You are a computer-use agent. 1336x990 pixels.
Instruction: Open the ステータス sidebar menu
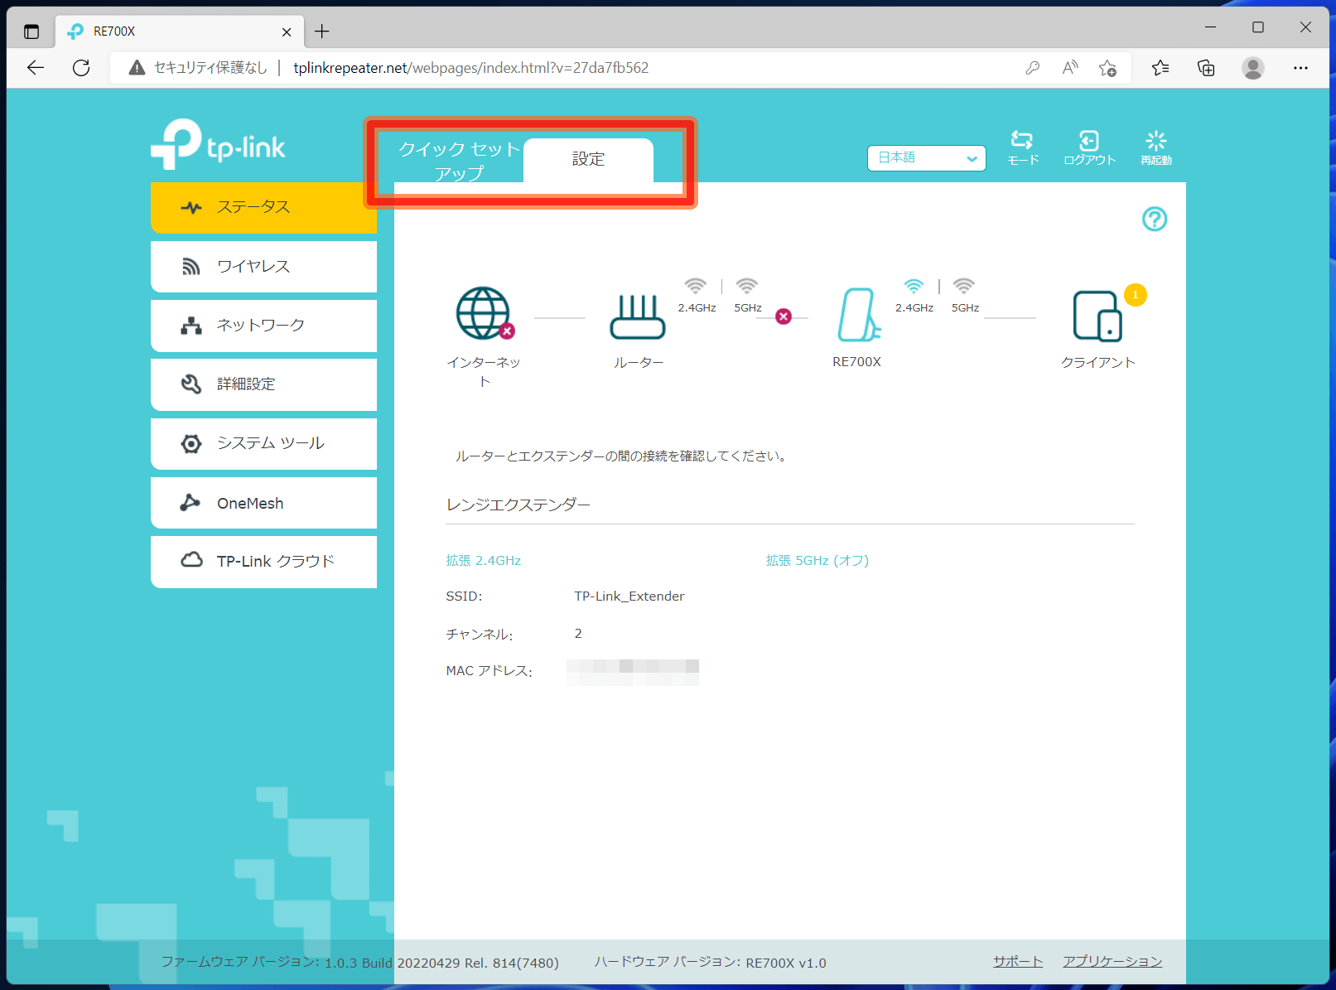[263, 207]
